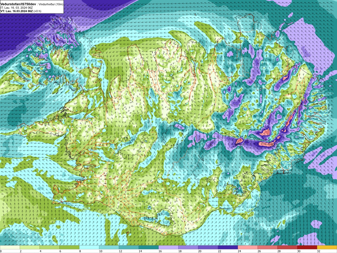
Task: Click the red 28–30 legend swatch
Action: (x=287, y=247)
